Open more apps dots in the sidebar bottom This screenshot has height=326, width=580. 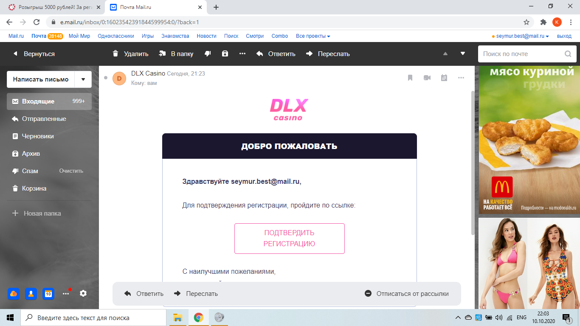pos(66,293)
